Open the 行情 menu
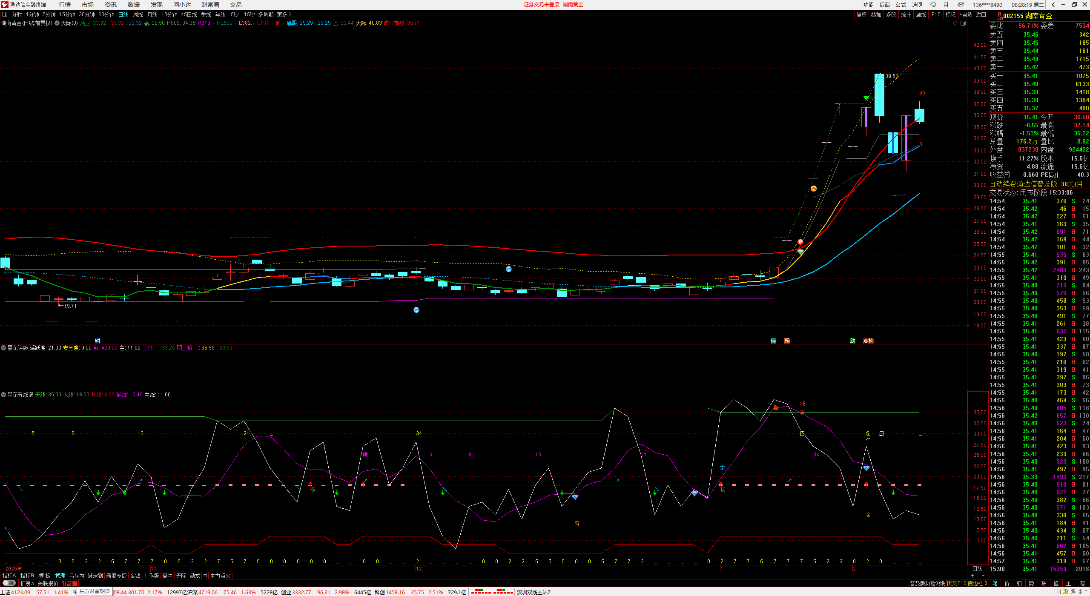Screen dimensions: 1090x596 click(65, 5)
